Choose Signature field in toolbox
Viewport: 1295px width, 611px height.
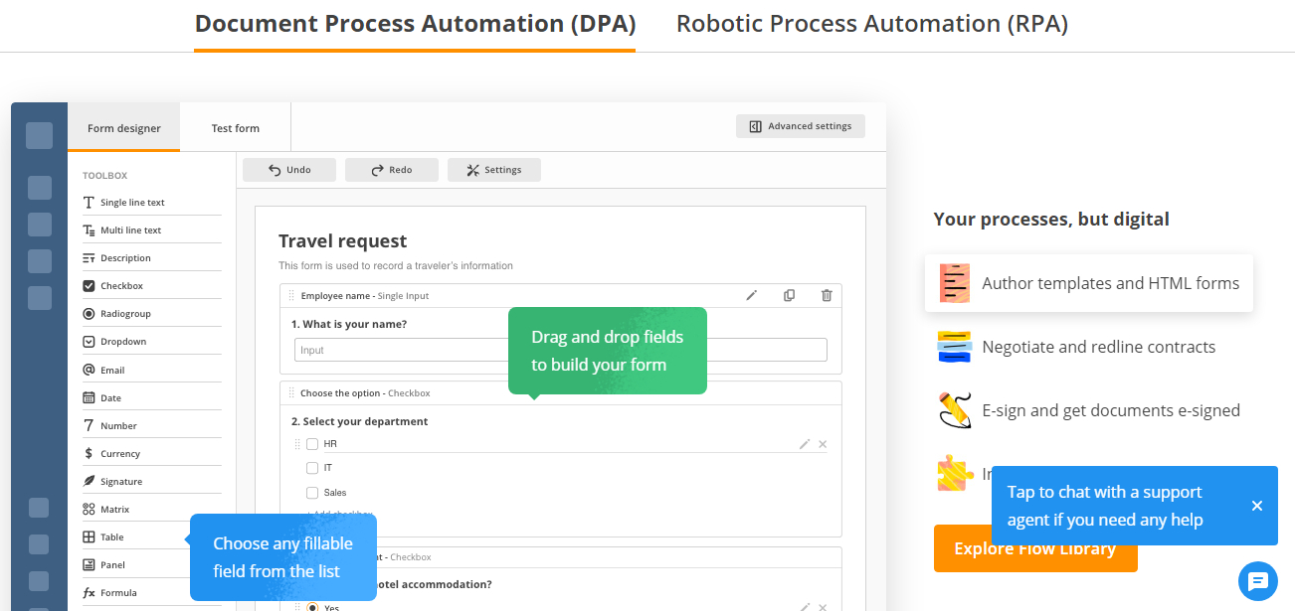[x=121, y=481]
